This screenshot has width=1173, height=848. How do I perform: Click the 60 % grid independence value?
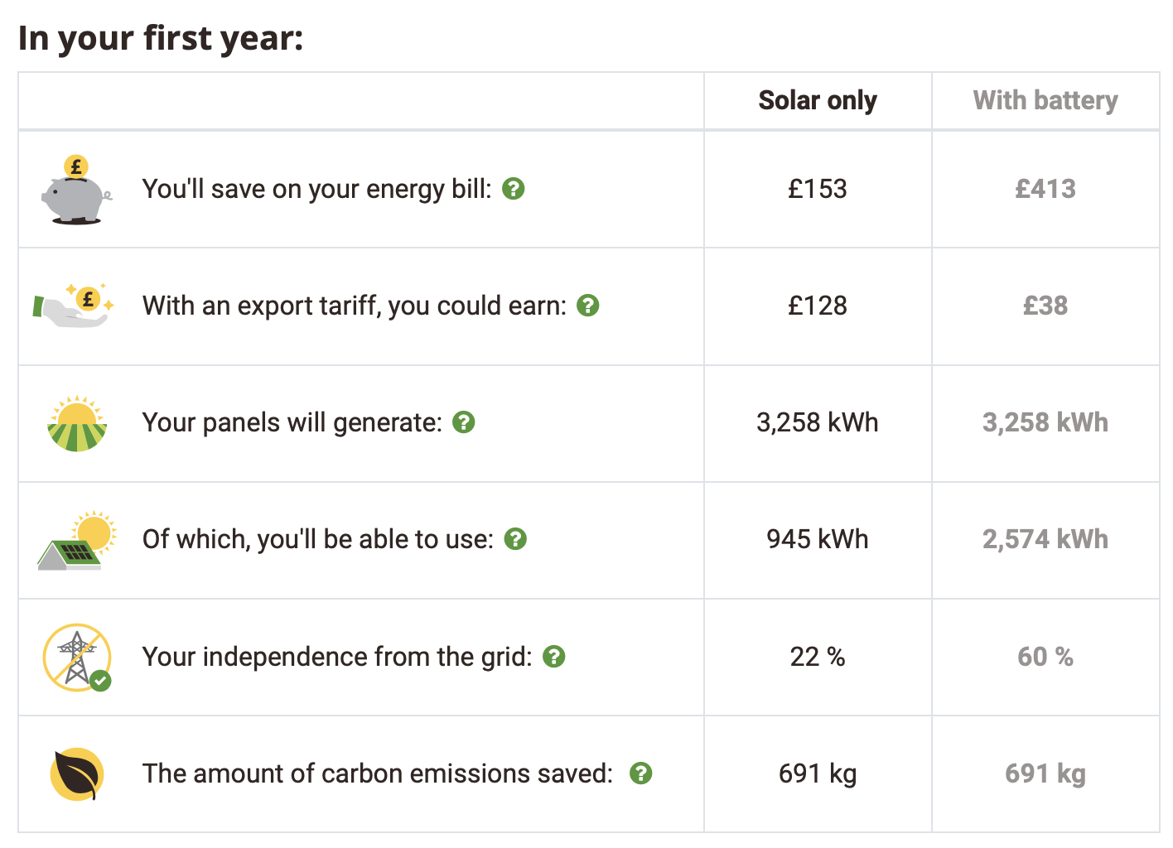click(x=1045, y=657)
